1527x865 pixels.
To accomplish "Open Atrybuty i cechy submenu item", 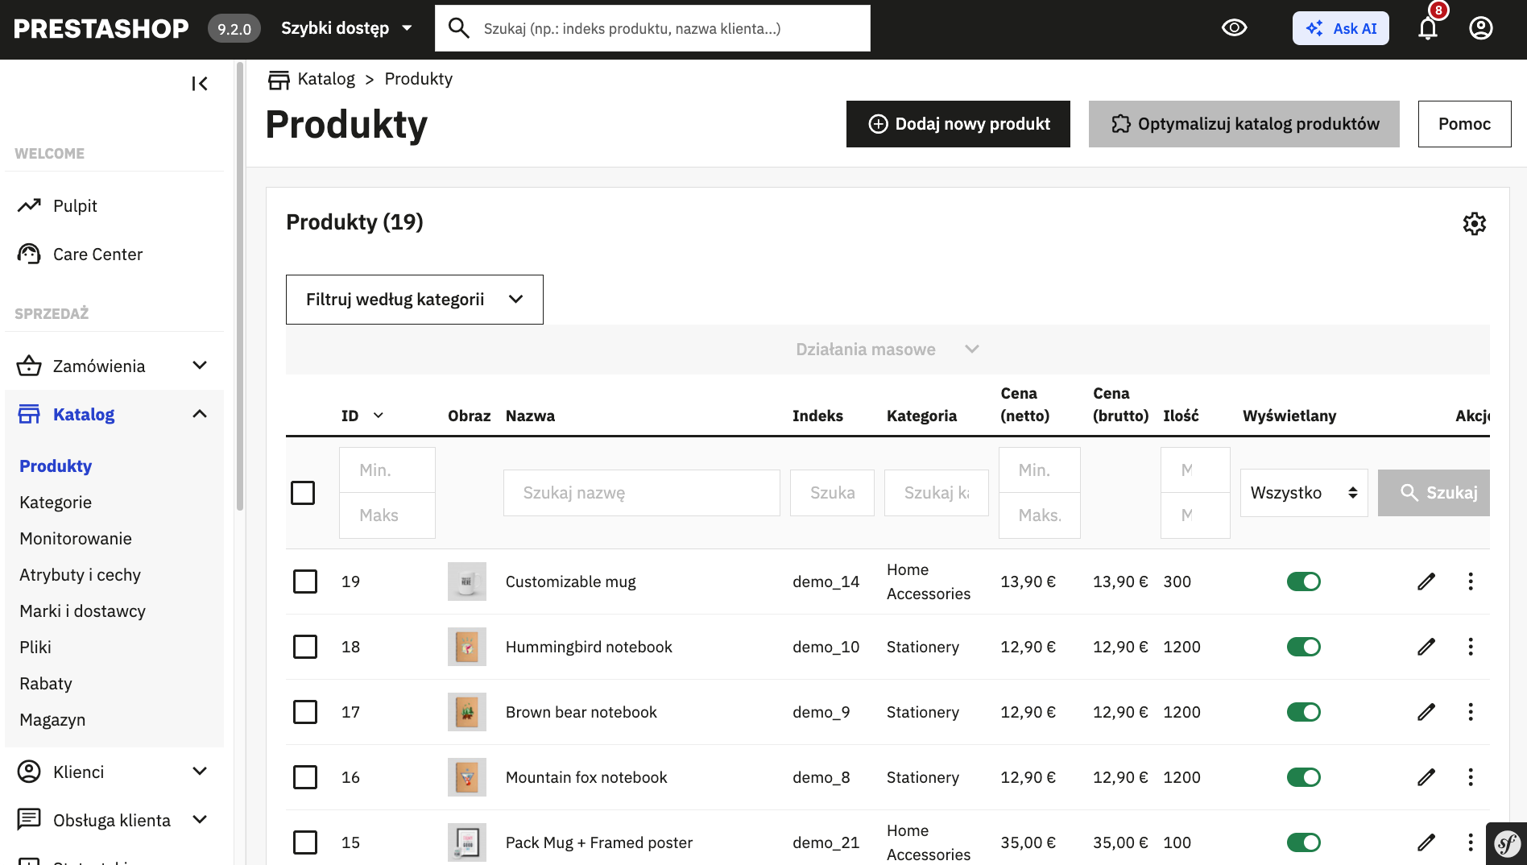I will point(80,575).
